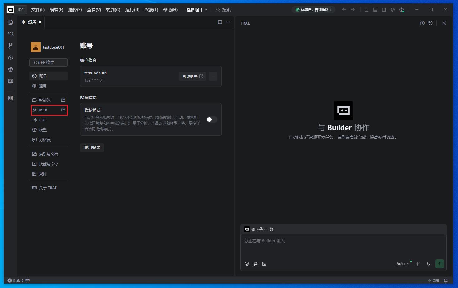Screen dimensions: 458x288
Task: Open the 转到(G) menu
Action: 113,10
